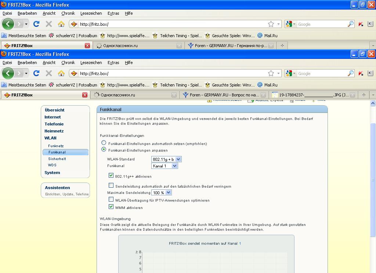Screen dimensions: 376x273
Task: Open search engine chooser in background window
Action: click(x=291, y=24)
